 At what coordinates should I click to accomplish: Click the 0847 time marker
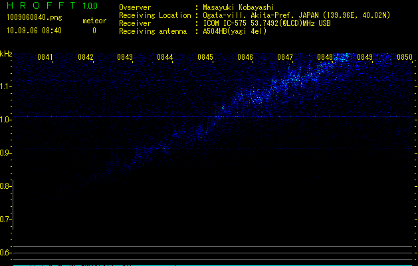point(285,57)
